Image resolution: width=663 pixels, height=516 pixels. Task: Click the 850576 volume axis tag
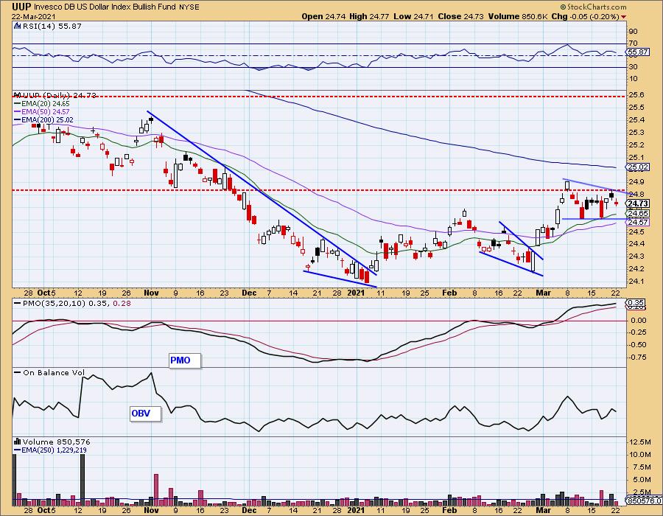coord(645,501)
